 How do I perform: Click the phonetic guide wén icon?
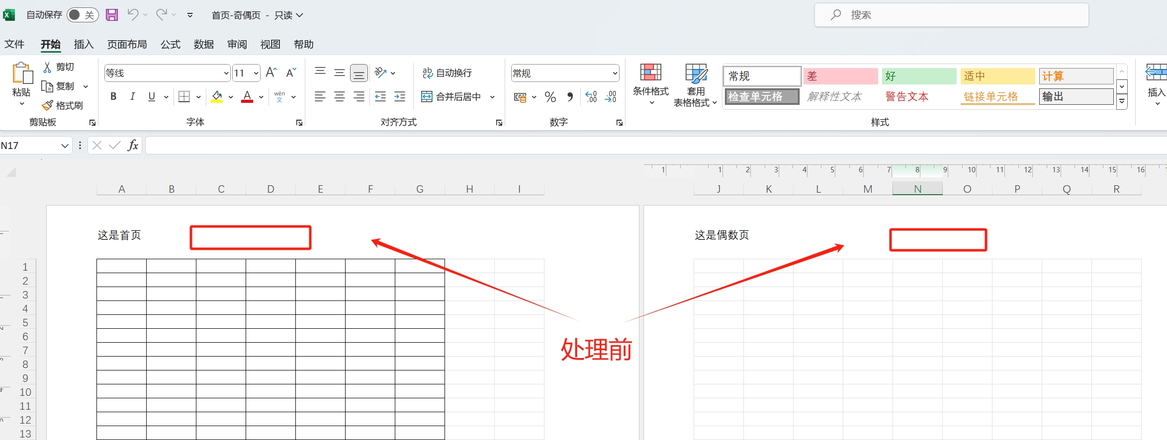tap(279, 96)
